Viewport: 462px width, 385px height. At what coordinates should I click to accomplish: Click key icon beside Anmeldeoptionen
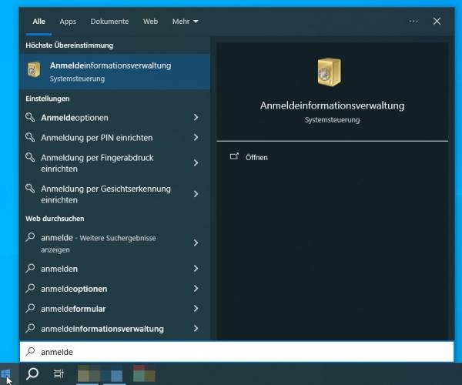click(30, 117)
